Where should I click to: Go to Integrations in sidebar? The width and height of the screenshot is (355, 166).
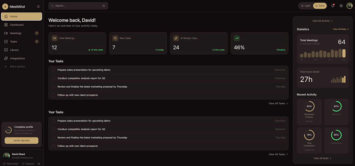coord(17,58)
